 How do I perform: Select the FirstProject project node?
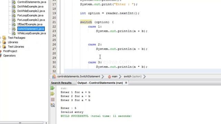pos(10,51)
